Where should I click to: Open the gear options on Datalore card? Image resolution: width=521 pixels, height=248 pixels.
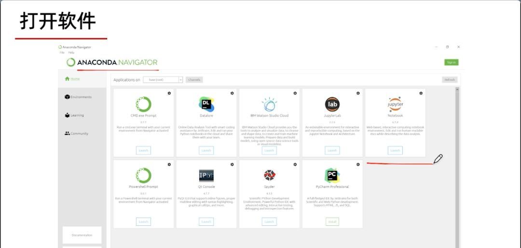232,93
